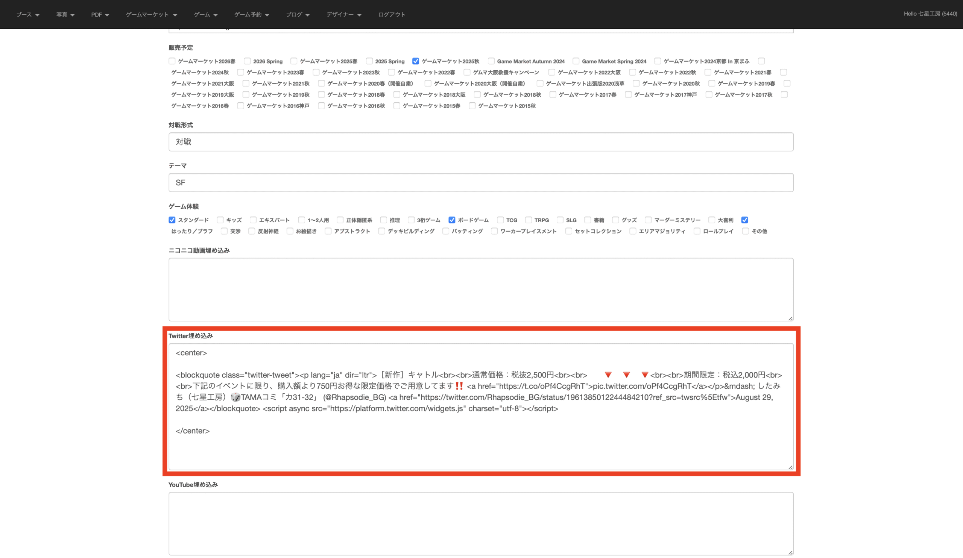The image size is (963, 558).
Task: Check the デッキビルディング option
Action: click(x=381, y=231)
